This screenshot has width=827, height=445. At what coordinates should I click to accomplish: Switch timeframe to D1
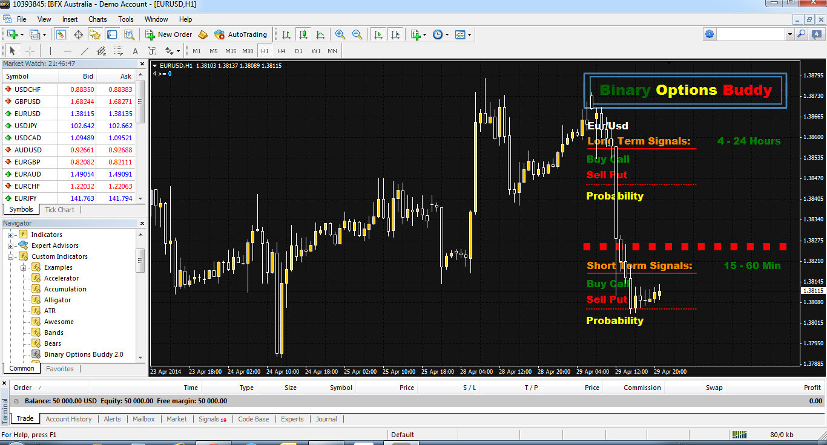298,51
